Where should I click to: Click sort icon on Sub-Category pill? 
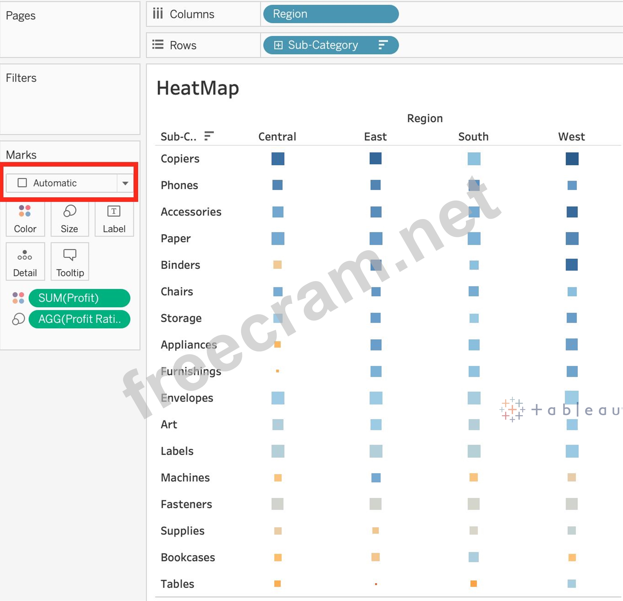coord(383,45)
